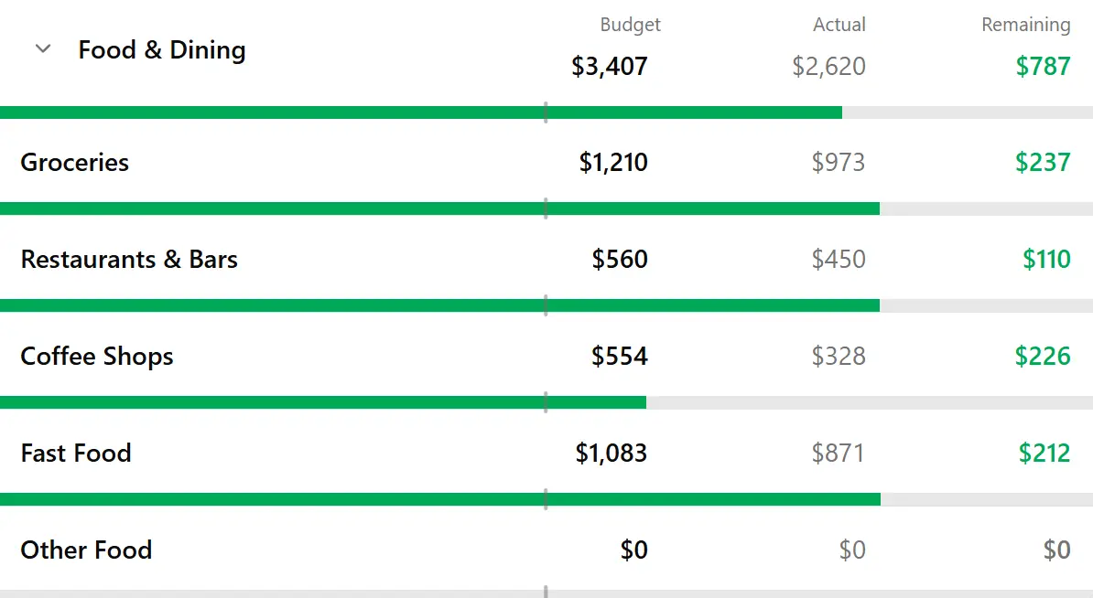This screenshot has width=1093, height=598.
Task: Click the Food & Dining $3,407 total budget
Action: (610, 66)
